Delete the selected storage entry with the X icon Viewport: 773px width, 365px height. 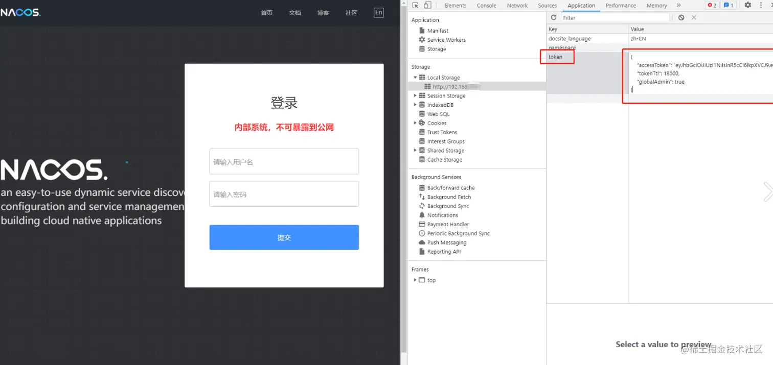694,17
